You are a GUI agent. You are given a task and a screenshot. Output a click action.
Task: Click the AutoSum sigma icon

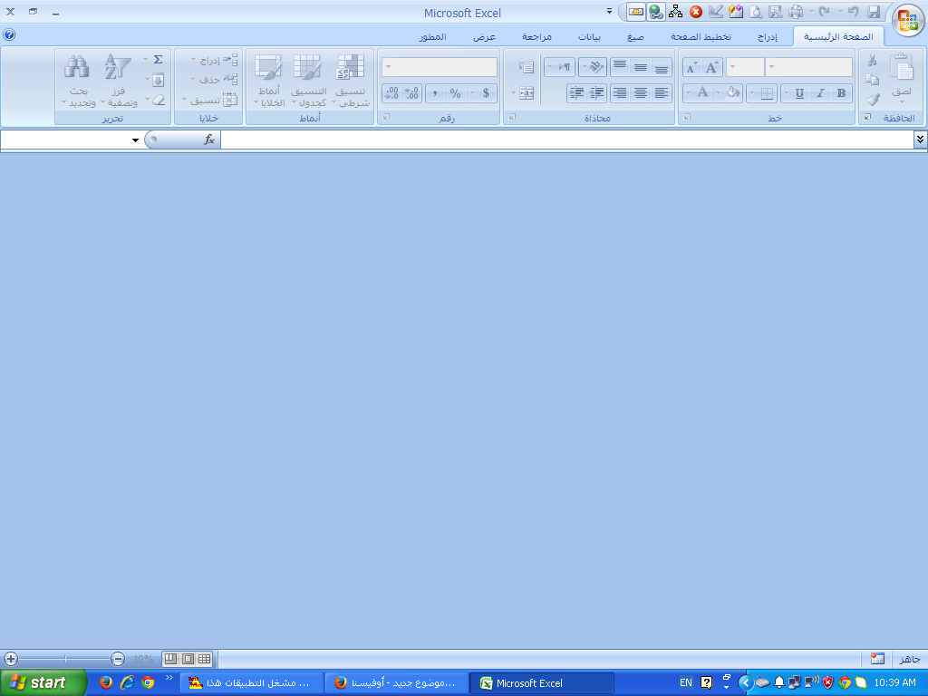point(158,59)
